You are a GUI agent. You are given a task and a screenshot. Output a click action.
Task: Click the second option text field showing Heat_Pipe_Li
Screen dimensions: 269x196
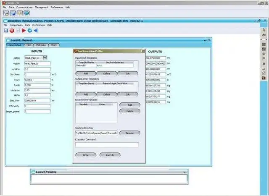coord(37,63)
